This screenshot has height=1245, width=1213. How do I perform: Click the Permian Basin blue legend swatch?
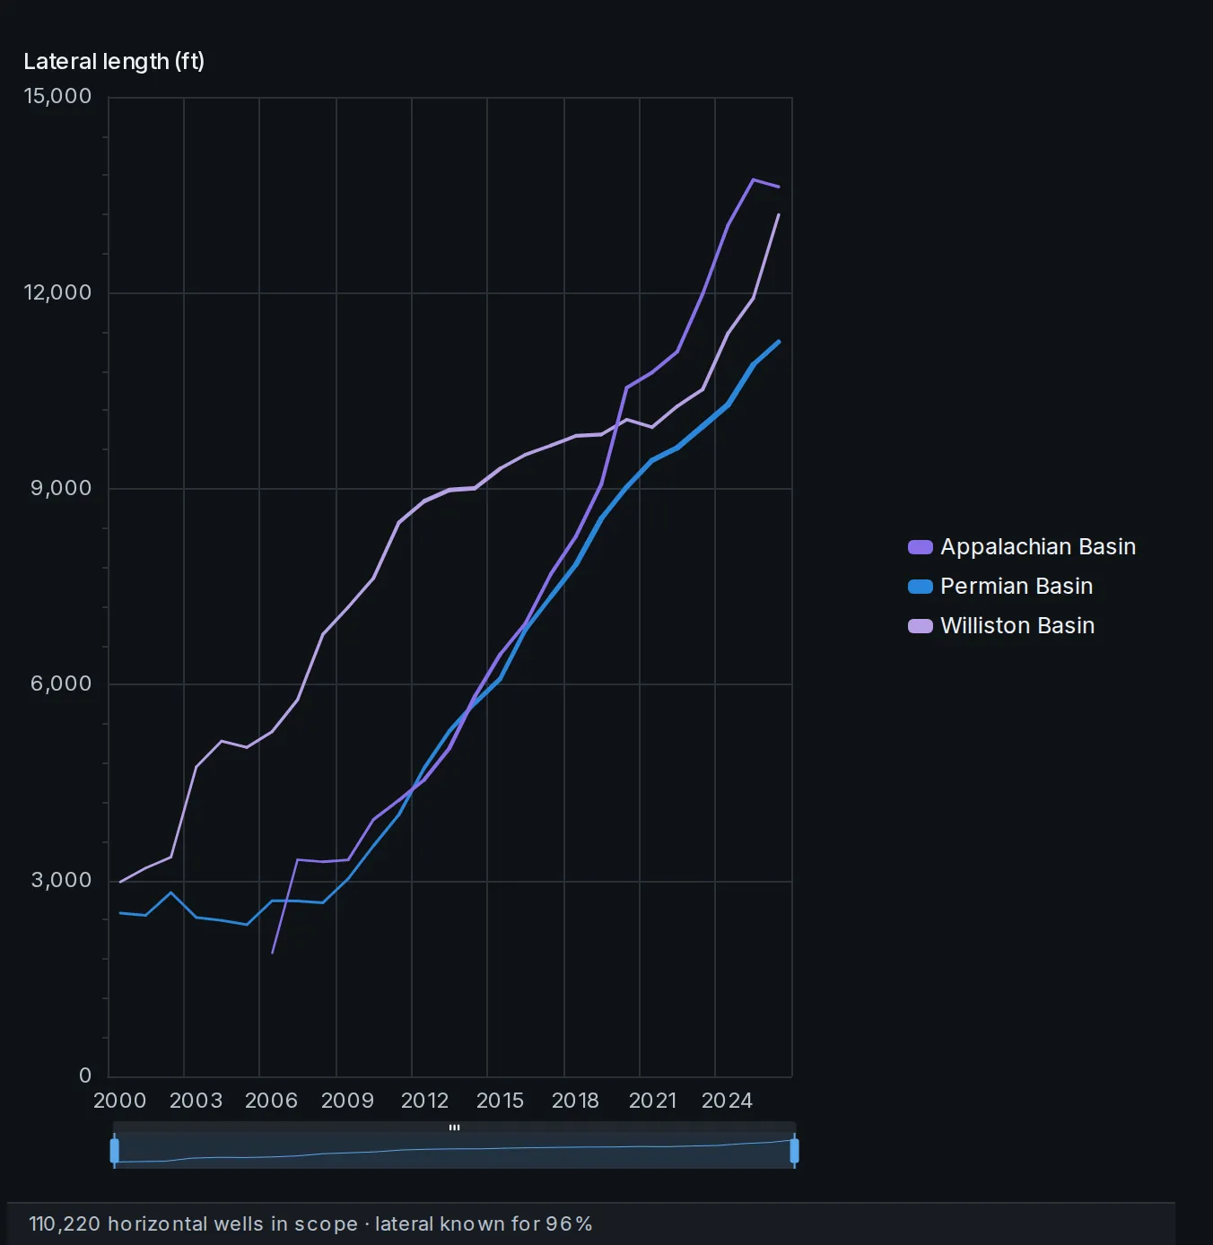click(921, 587)
